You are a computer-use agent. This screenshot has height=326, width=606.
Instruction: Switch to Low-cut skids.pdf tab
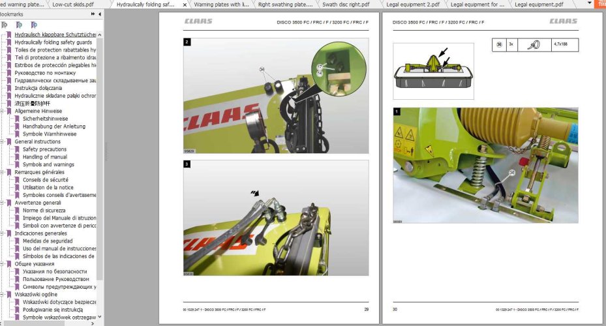tap(73, 5)
